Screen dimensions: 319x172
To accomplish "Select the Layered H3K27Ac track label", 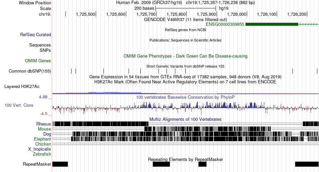I will point(22,87).
